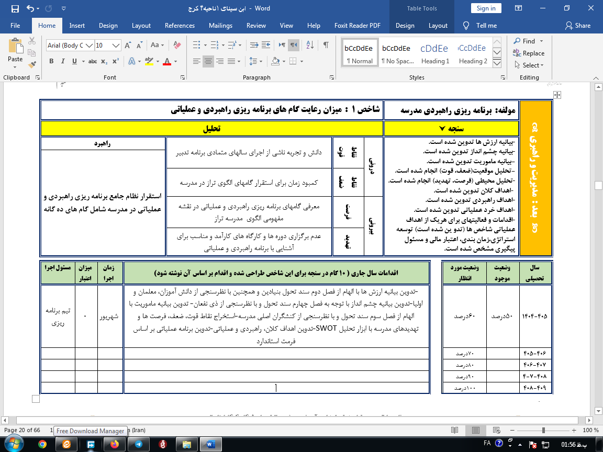Click the Sign in button
The height and width of the screenshot is (452, 603).
(486, 8)
